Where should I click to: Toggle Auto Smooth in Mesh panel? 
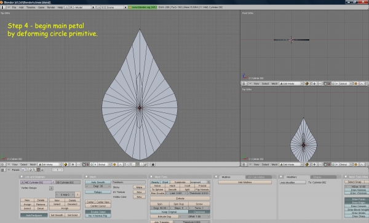tap(98, 182)
